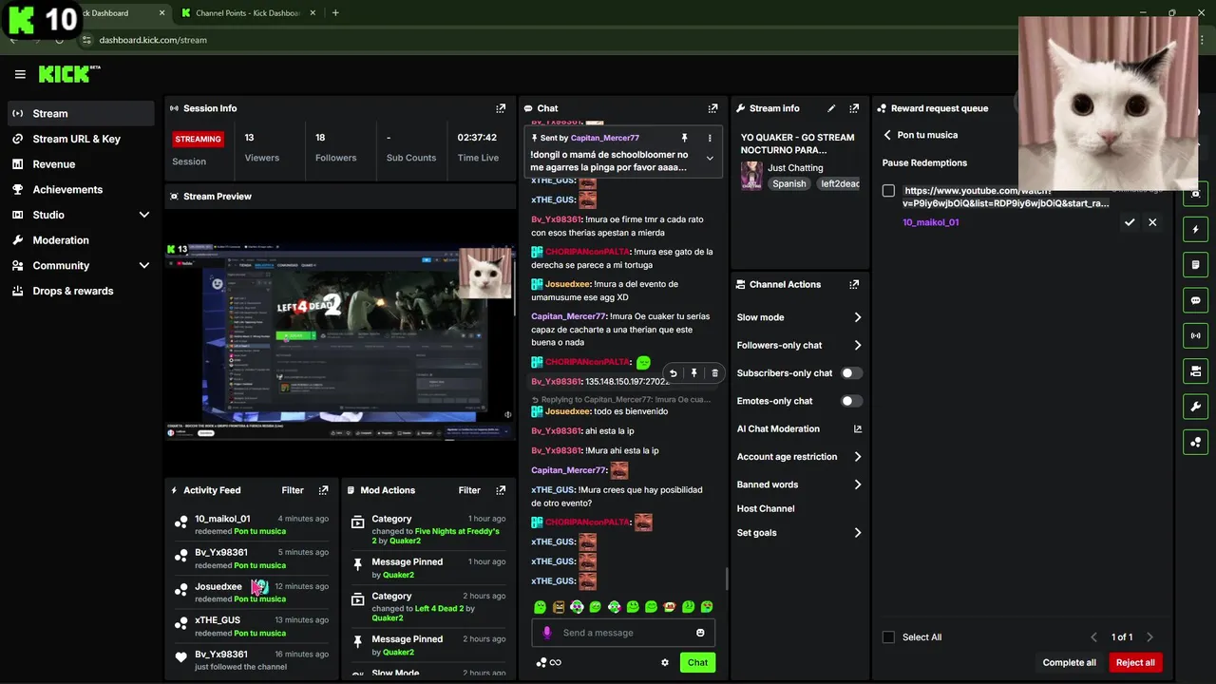Viewport: 1216px width, 684px height.
Task: Go to Stream URL & Key page
Action: point(80,139)
